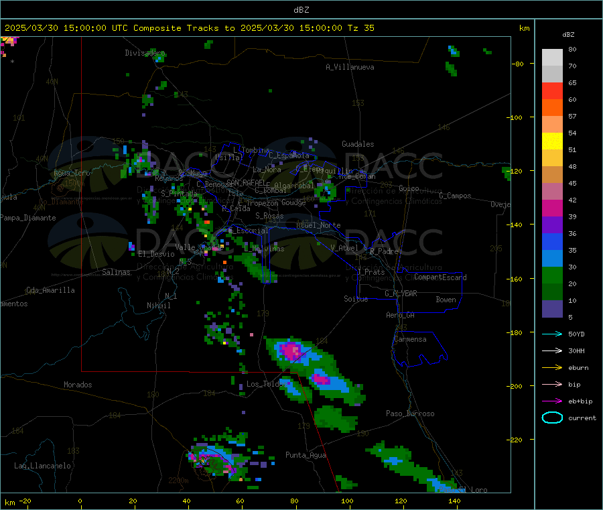Click the 'Agua_Toro' map label
This screenshot has height=510, width=603.
[x=72, y=173]
